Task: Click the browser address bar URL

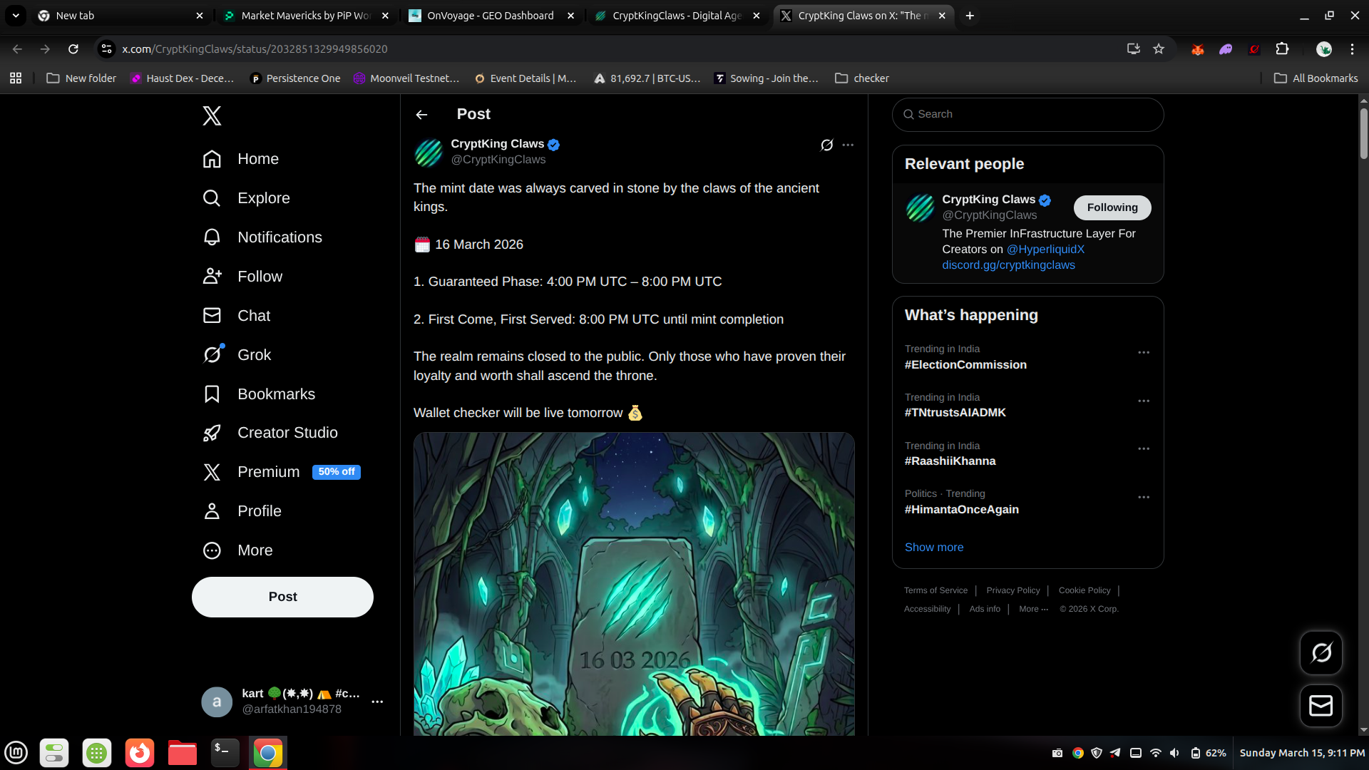Action: [x=255, y=49]
